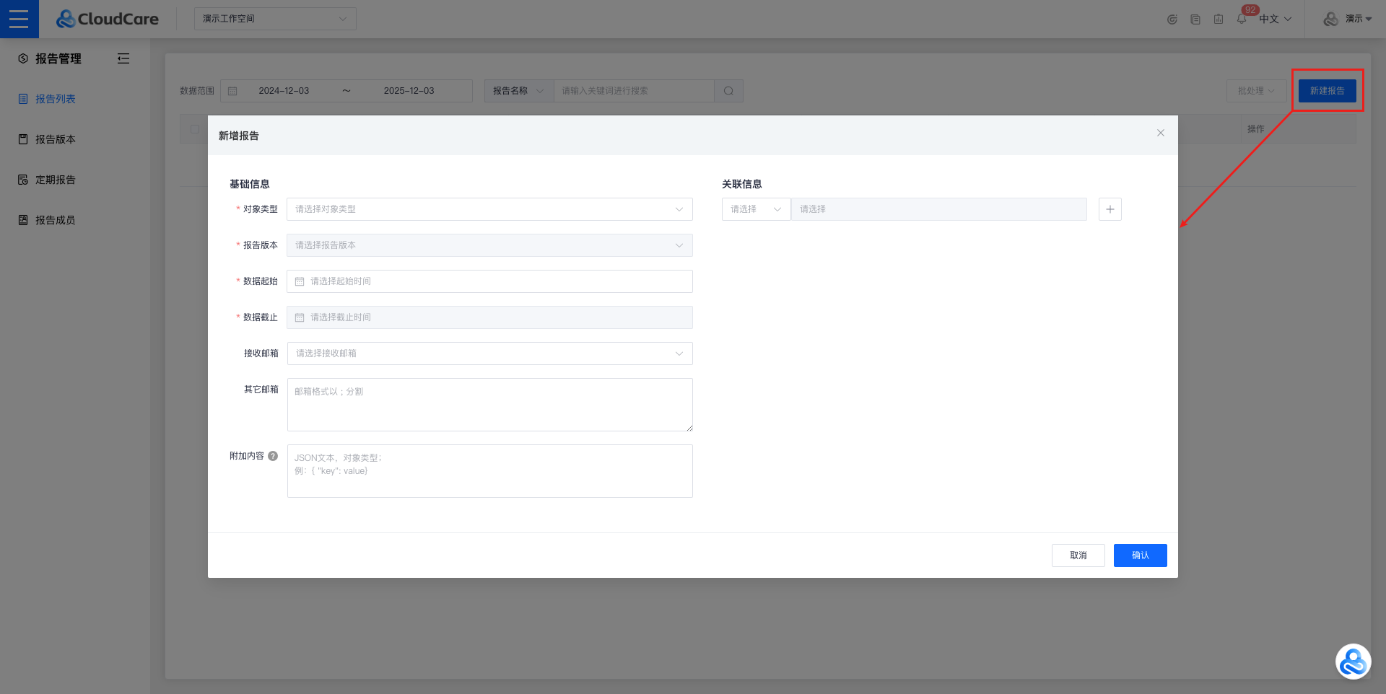Click the search magnifier icon

click(x=728, y=91)
